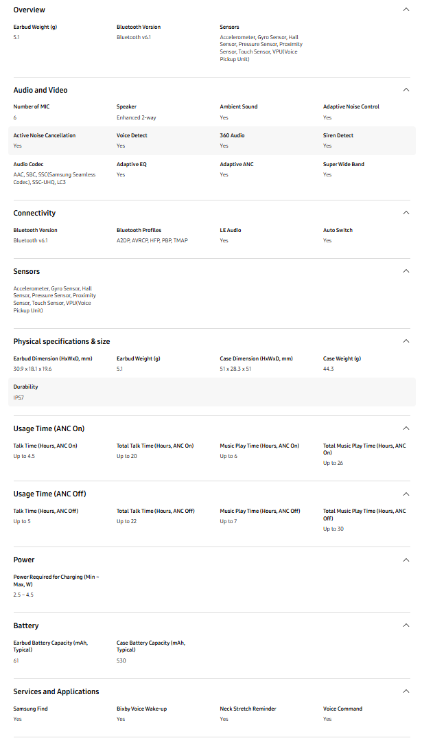Collapse Audio and Video chevron arrow
422x747 pixels.
click(406, 90)
